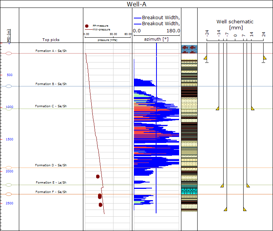Click the azimuth [°] axis label

156,39
